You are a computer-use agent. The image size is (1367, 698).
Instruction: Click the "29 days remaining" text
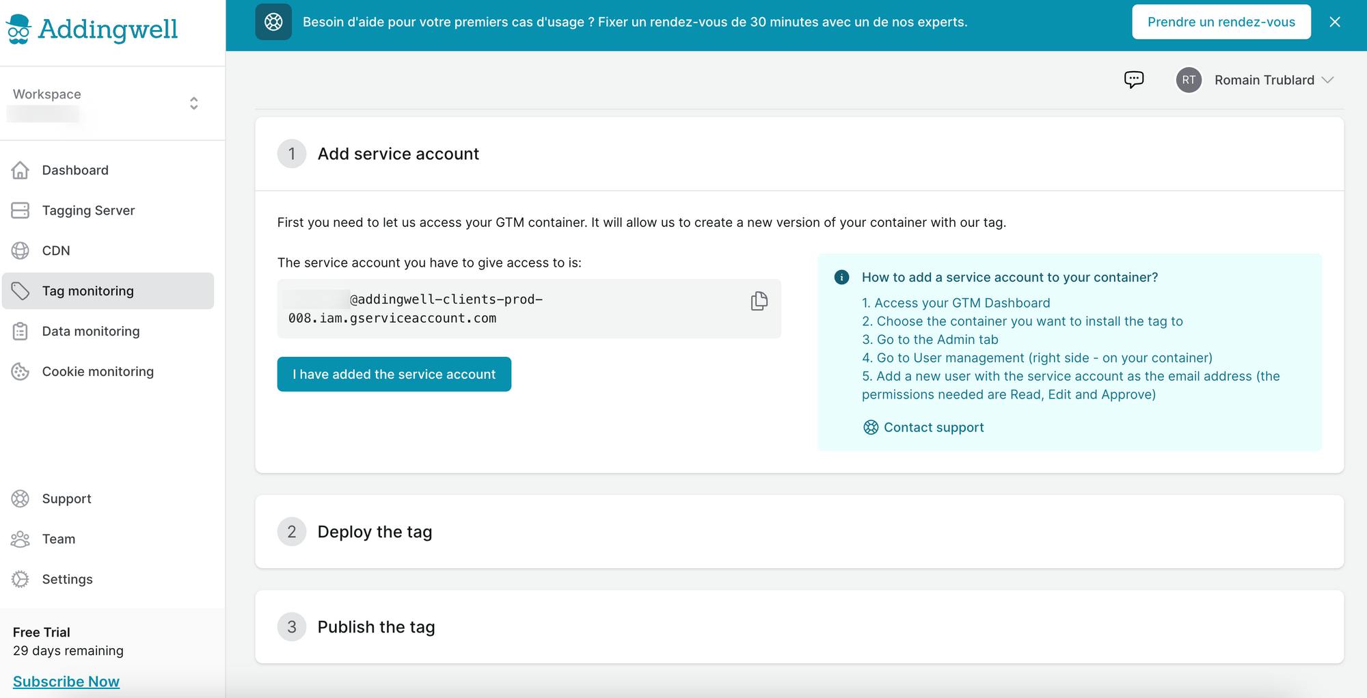coord(68,651)
